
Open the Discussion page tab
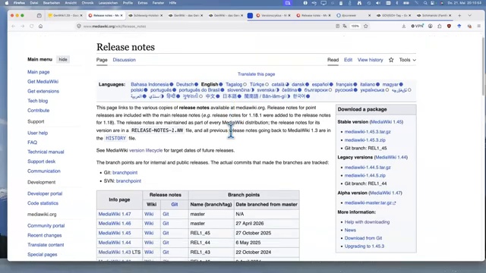[x=125, y=60]
